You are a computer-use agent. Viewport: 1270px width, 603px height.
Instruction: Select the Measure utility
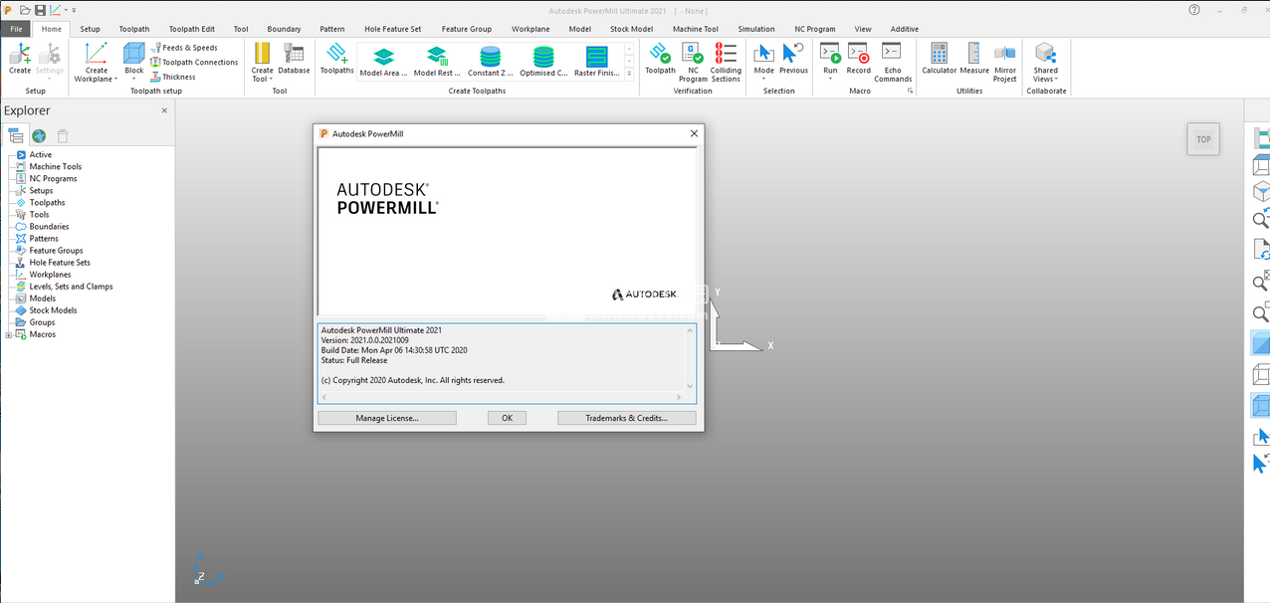tap(974, 59)
